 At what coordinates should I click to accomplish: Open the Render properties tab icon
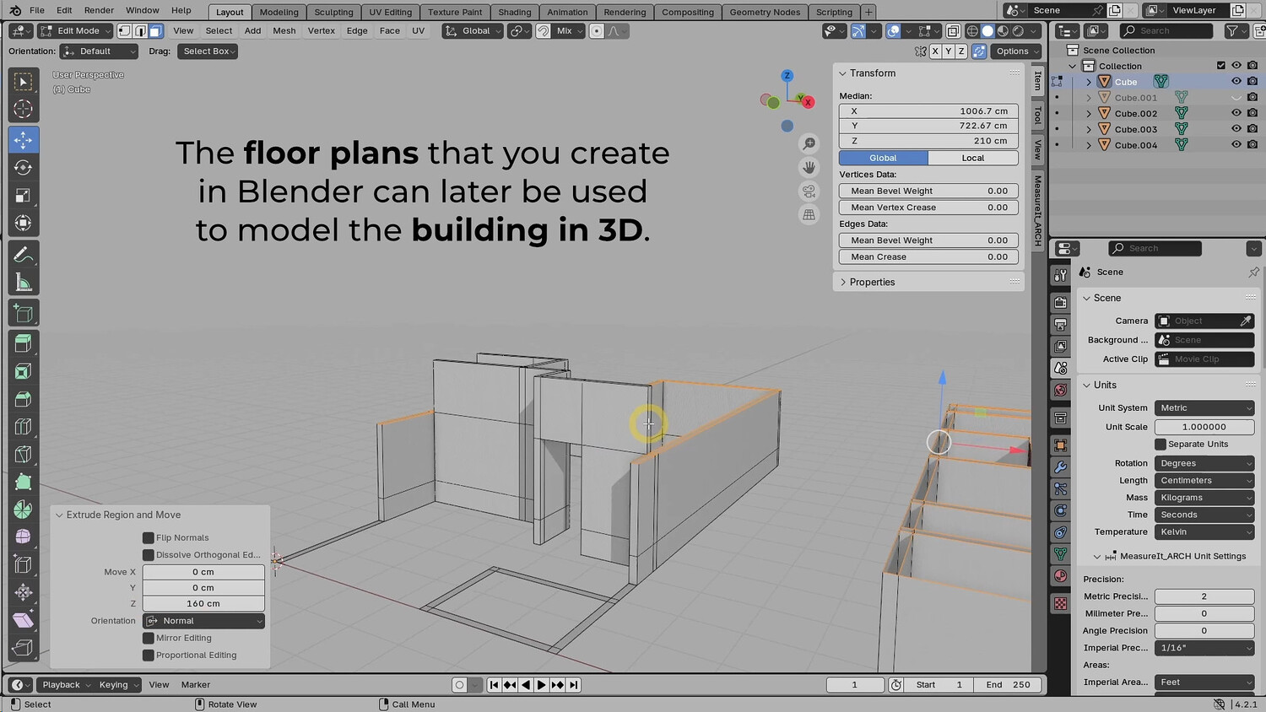[x=1061, y=303]
